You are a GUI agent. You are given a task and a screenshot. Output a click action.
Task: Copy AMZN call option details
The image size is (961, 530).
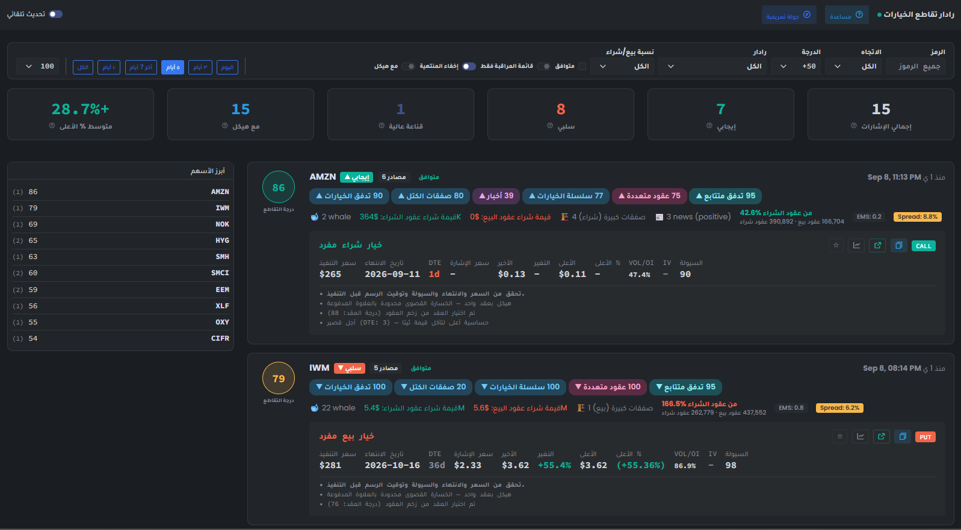898,245
